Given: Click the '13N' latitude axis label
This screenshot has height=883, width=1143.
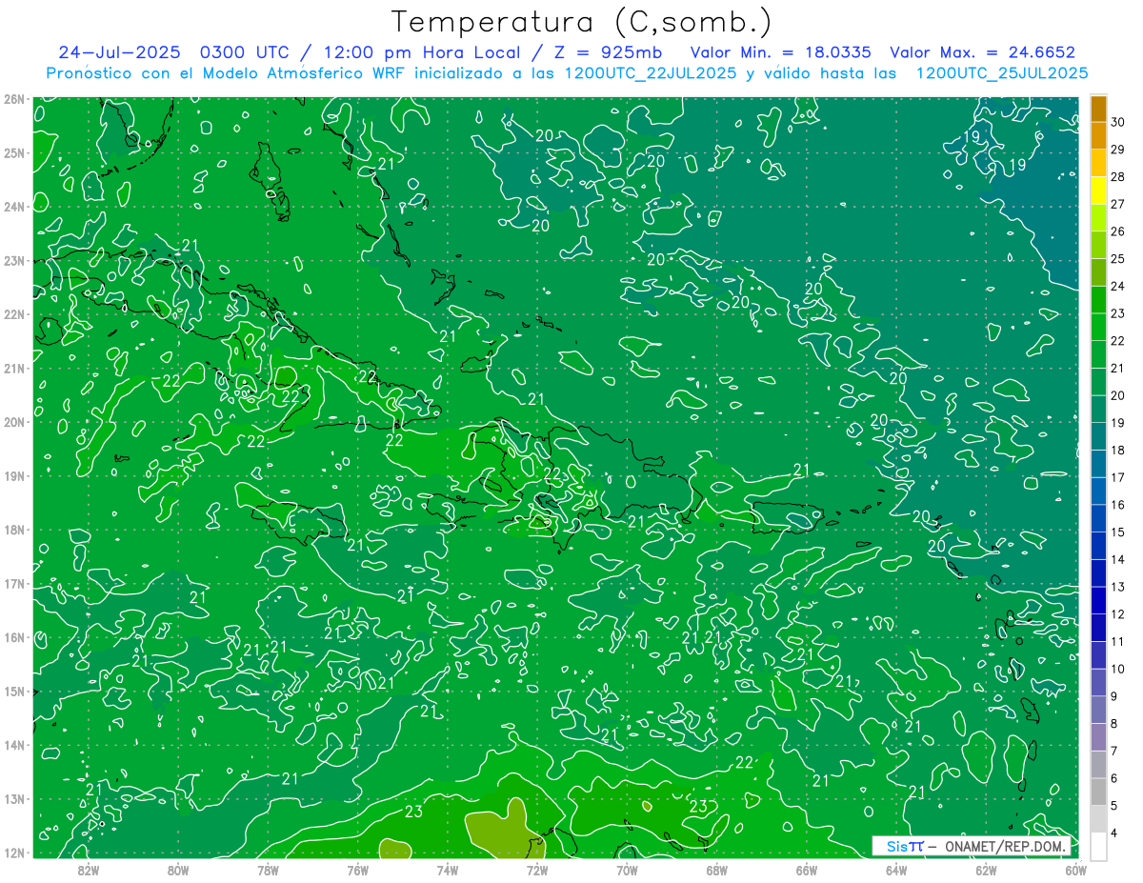Looking at the screenshot, I should click(14, 798).
